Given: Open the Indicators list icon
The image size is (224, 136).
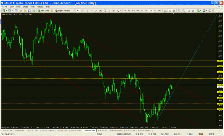Looking at the screenshot, I should (x=199, y=11).
